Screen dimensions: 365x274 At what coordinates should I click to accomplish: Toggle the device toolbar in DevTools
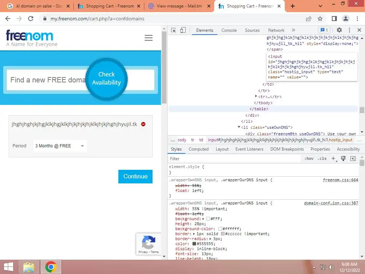click(183, 30)
